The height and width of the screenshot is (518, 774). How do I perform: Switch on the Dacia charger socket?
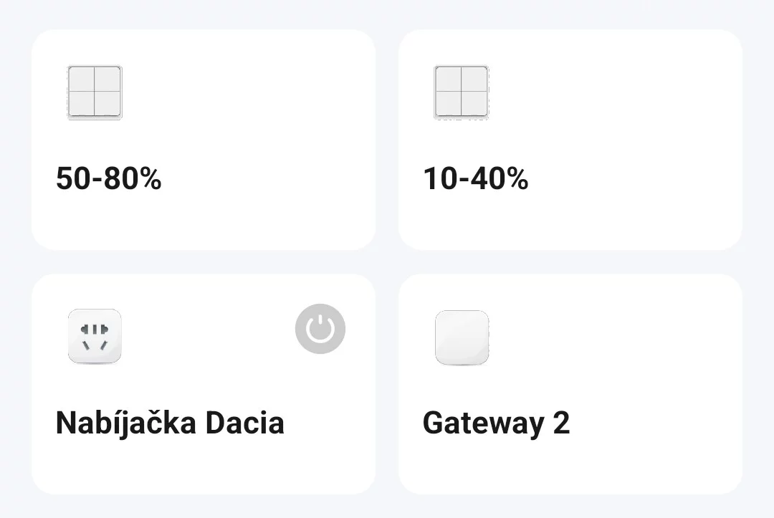[x=320, y=330]
